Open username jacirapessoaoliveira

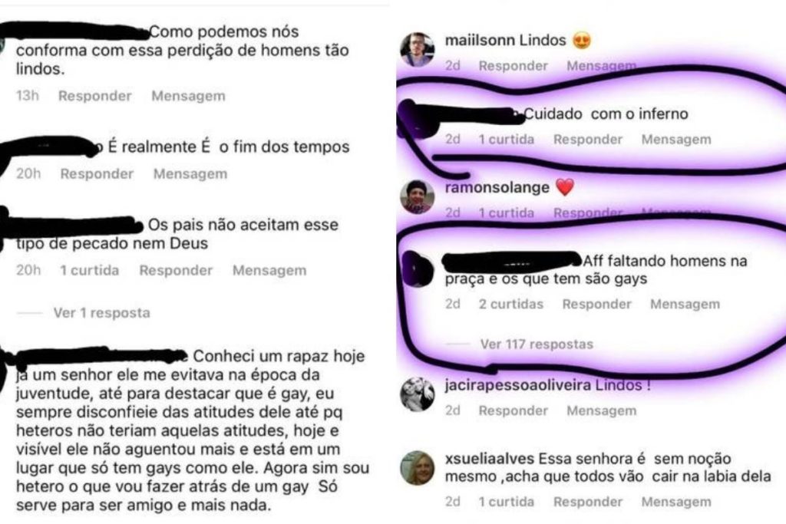(518, 384)
